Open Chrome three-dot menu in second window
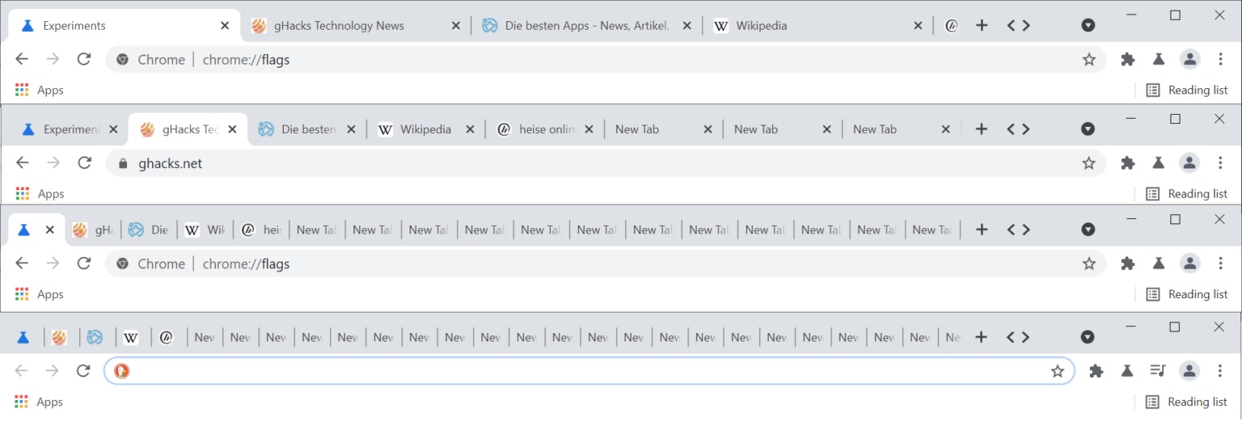This screenshot has width=1242, height=430. pyautogui.click(x=1221, y=162)
